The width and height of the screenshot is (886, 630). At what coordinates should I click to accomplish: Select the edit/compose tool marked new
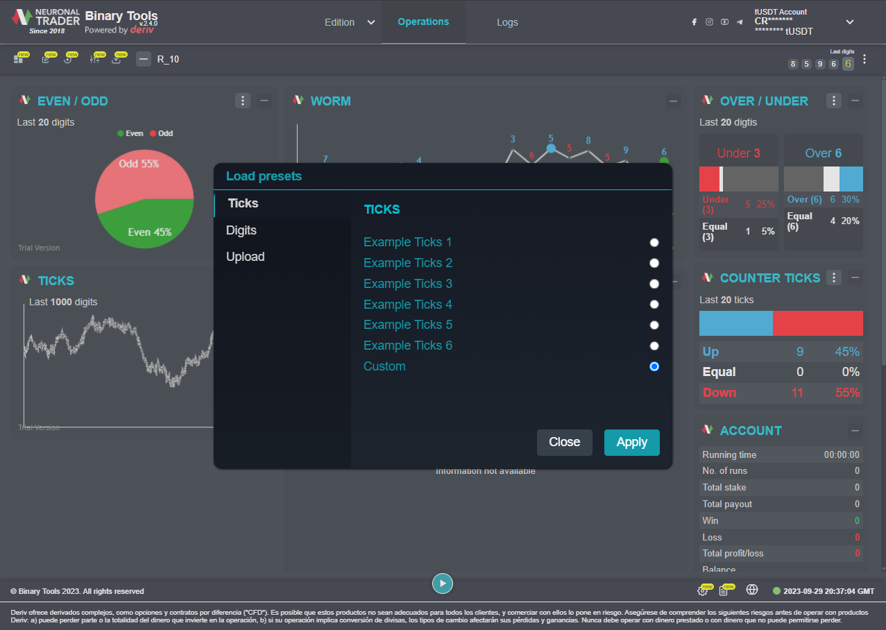click(x=44, y=60)
